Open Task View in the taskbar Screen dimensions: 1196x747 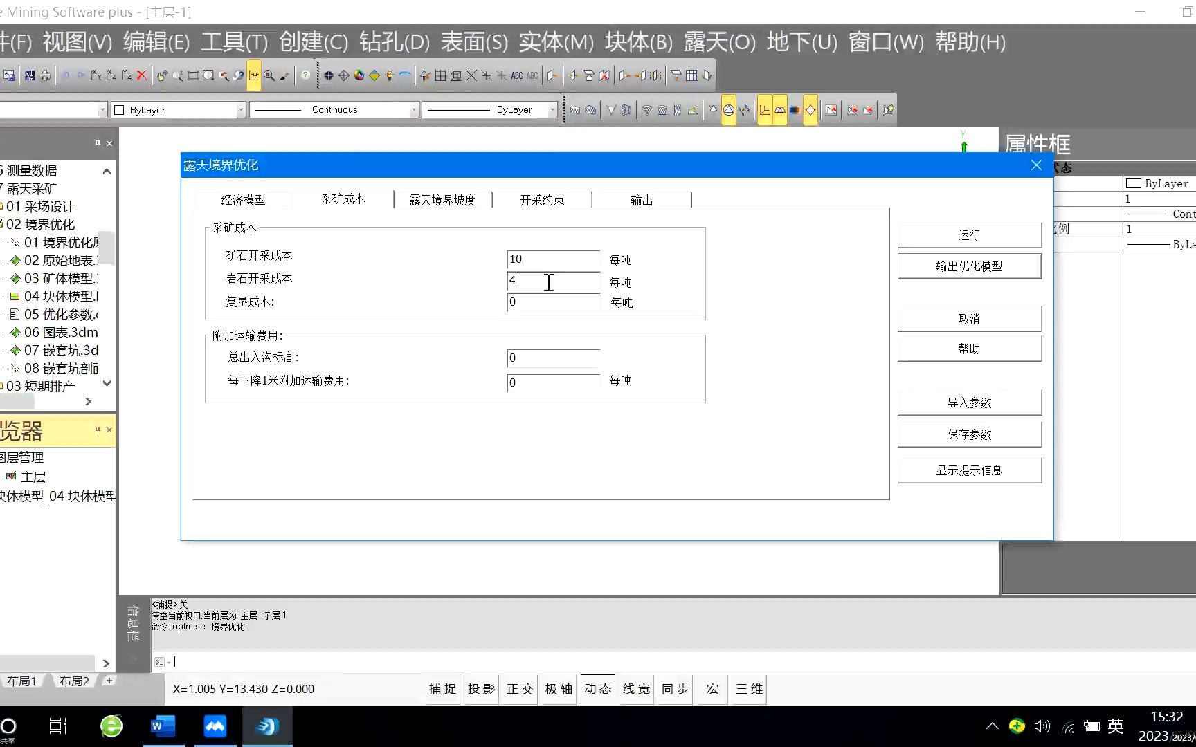coord(58,726)
